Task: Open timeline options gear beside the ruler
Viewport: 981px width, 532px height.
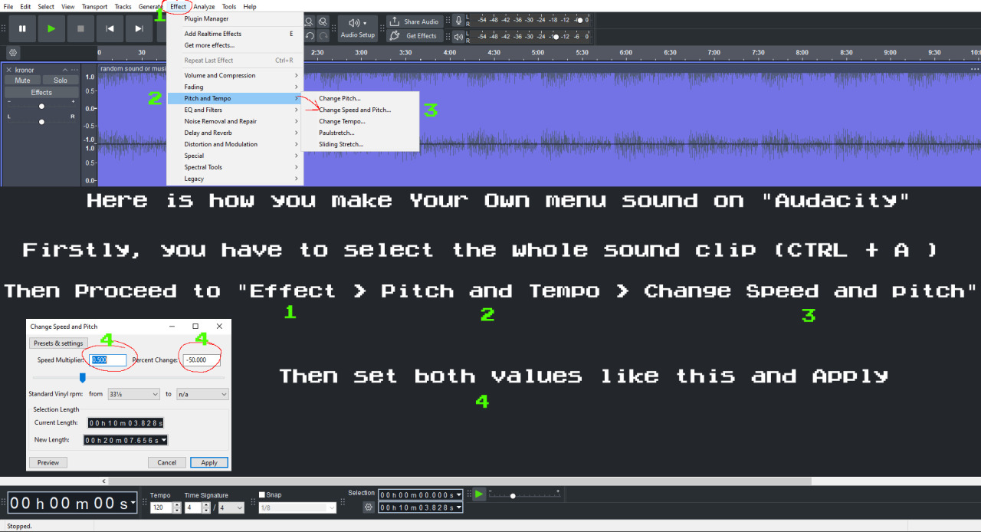Action: click(x=13, y=52)
